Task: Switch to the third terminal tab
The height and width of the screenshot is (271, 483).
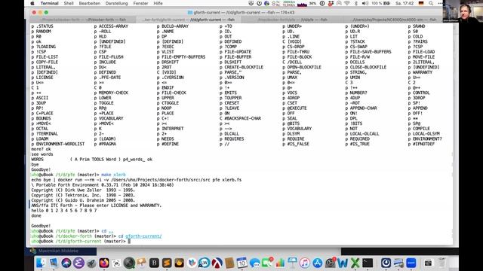Action: pyautogui.click(x=293, y=20)
